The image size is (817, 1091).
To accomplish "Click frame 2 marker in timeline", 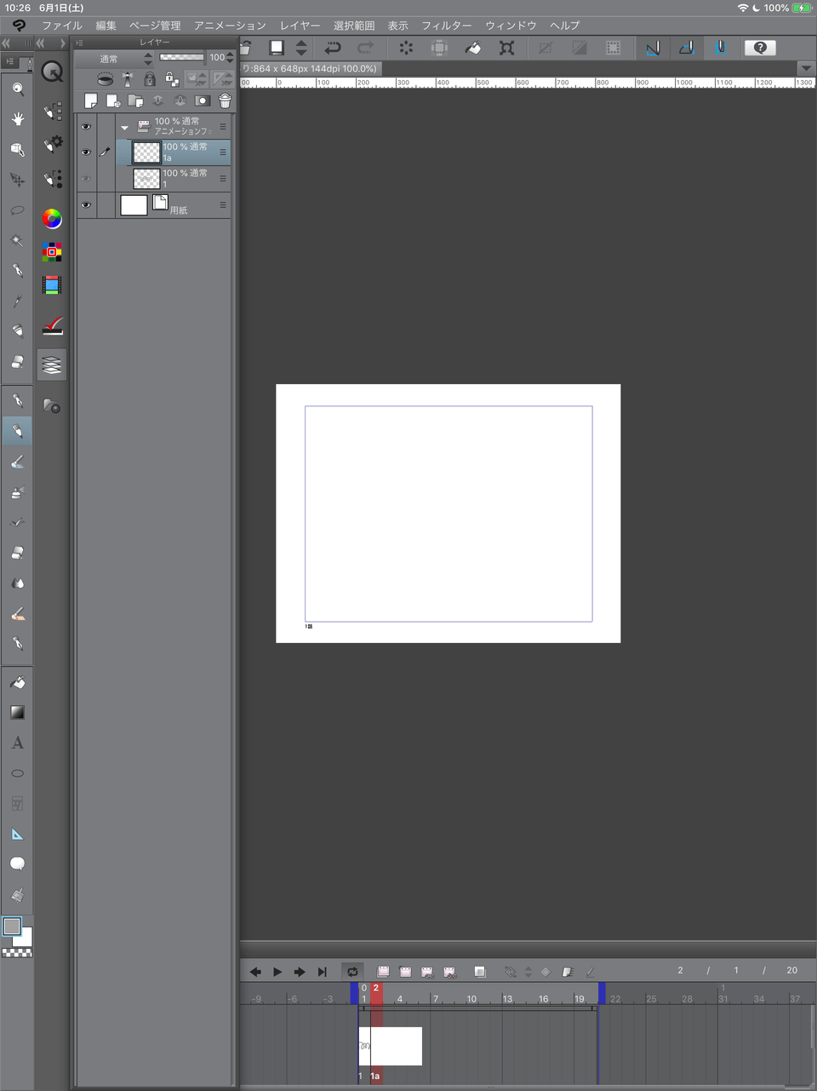I will click(376, 988).
